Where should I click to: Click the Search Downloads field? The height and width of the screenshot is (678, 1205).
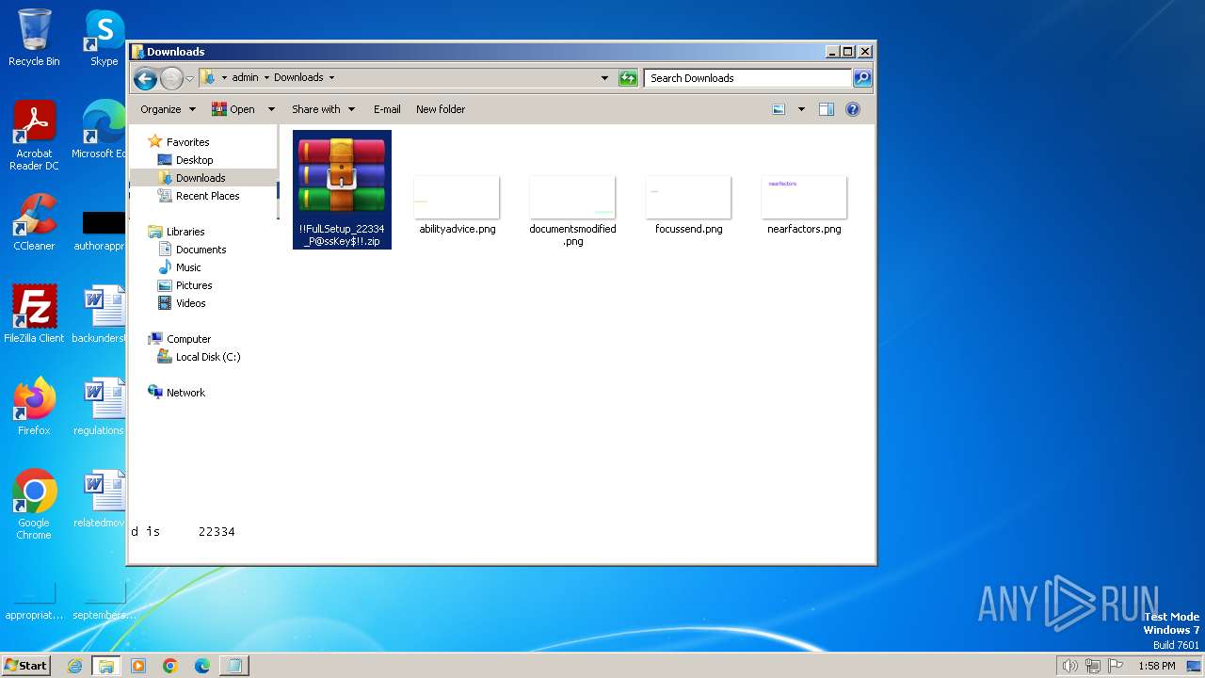pos(748,78)
